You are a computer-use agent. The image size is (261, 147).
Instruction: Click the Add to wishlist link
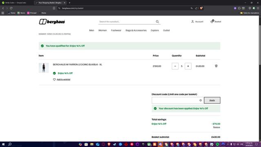pos(64,80)
